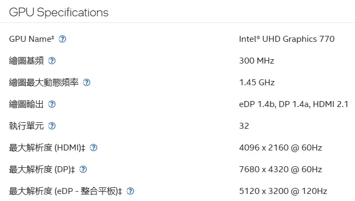Click question mark beside 繪圖輸出

(x=52, y=104)
